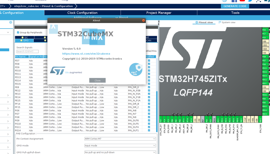Viewport: 270px width, 154px height.
Task: Select the GPIO peripheral tab
Action: pyautogui.click(x=24, y=40)
